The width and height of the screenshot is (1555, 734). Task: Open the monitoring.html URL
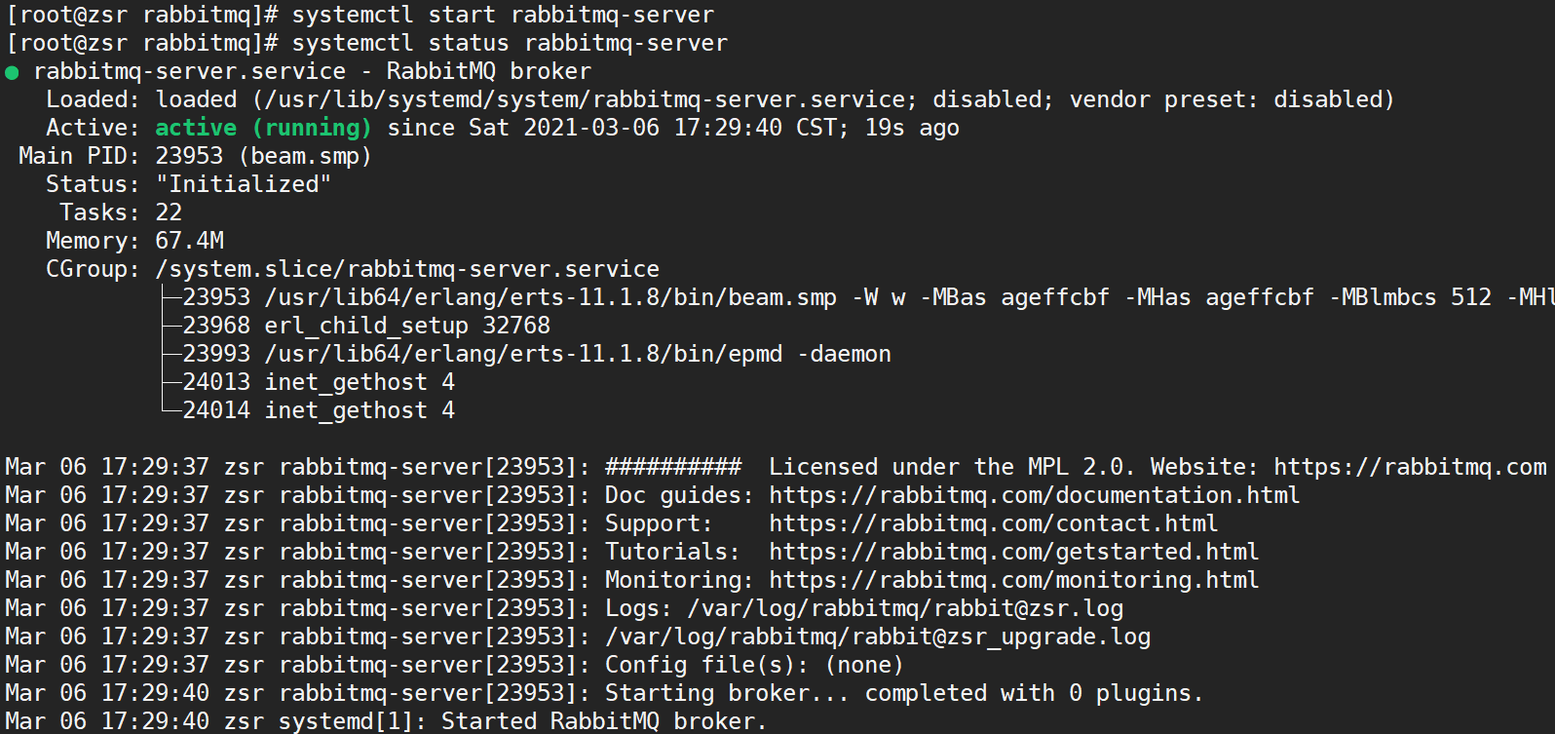coord(1012,580)
